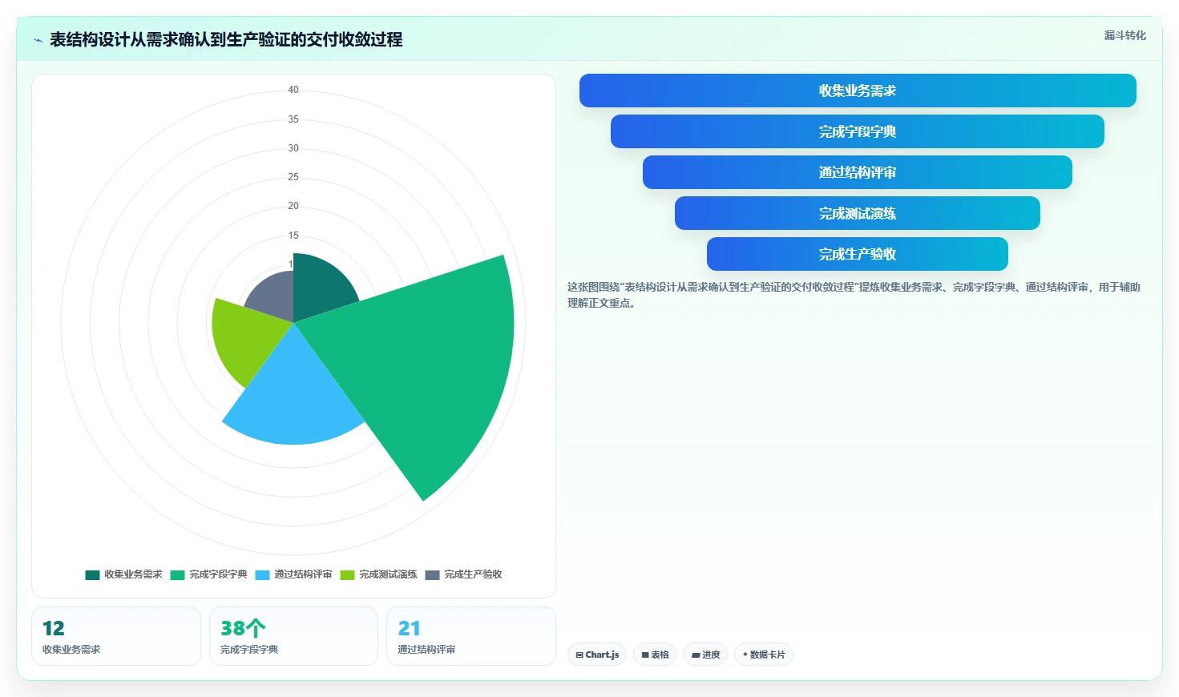1179x697 pixels.
Task: Click 收集业务需求 legend label text
Action: [x=133, y=574]
